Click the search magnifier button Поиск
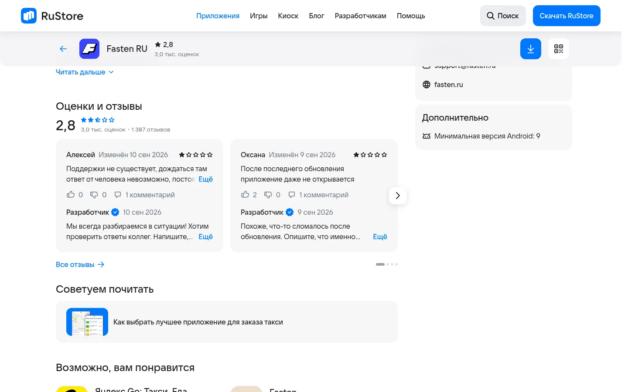 pyautogui.click(x=503, y=16)
